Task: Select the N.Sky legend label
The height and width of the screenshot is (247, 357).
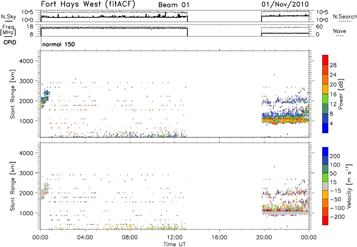Action: pos(8,16)
